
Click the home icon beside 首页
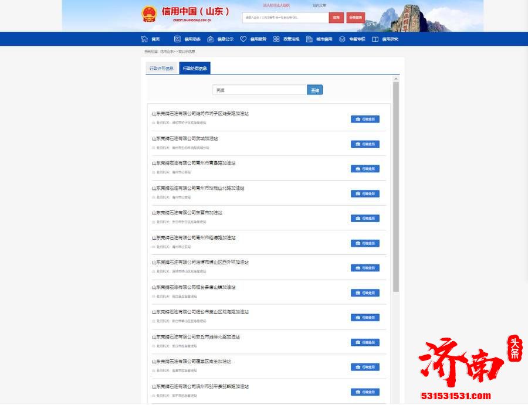[x=144, y=39]
